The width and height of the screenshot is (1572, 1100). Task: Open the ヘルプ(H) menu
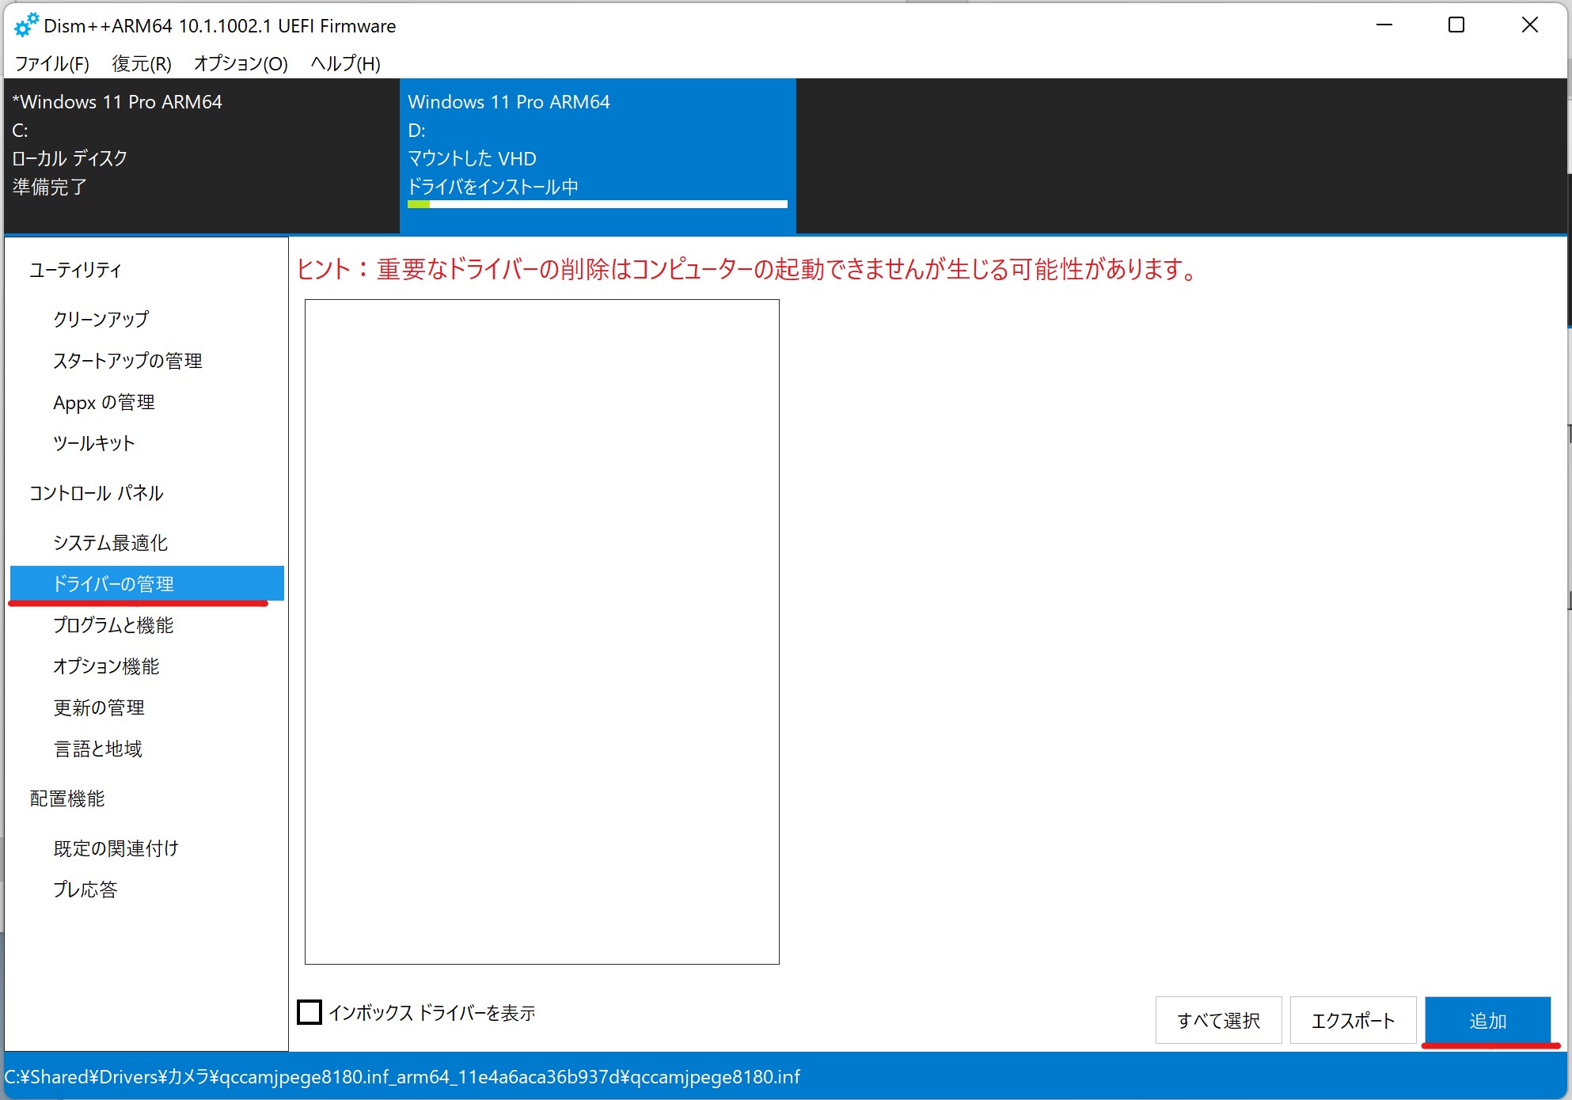(345, 63)
